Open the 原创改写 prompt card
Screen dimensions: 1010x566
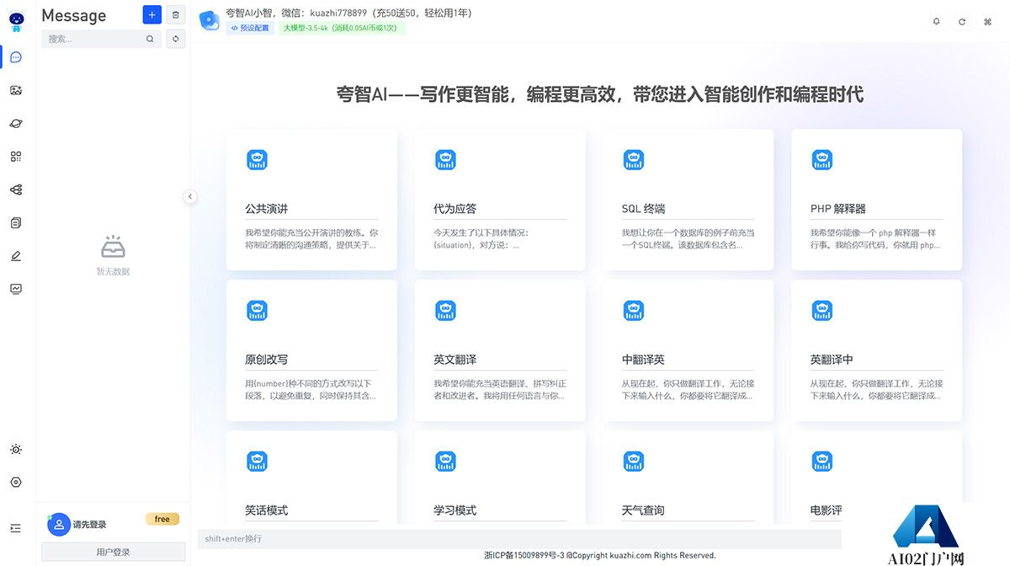click(x=311, y=350)
